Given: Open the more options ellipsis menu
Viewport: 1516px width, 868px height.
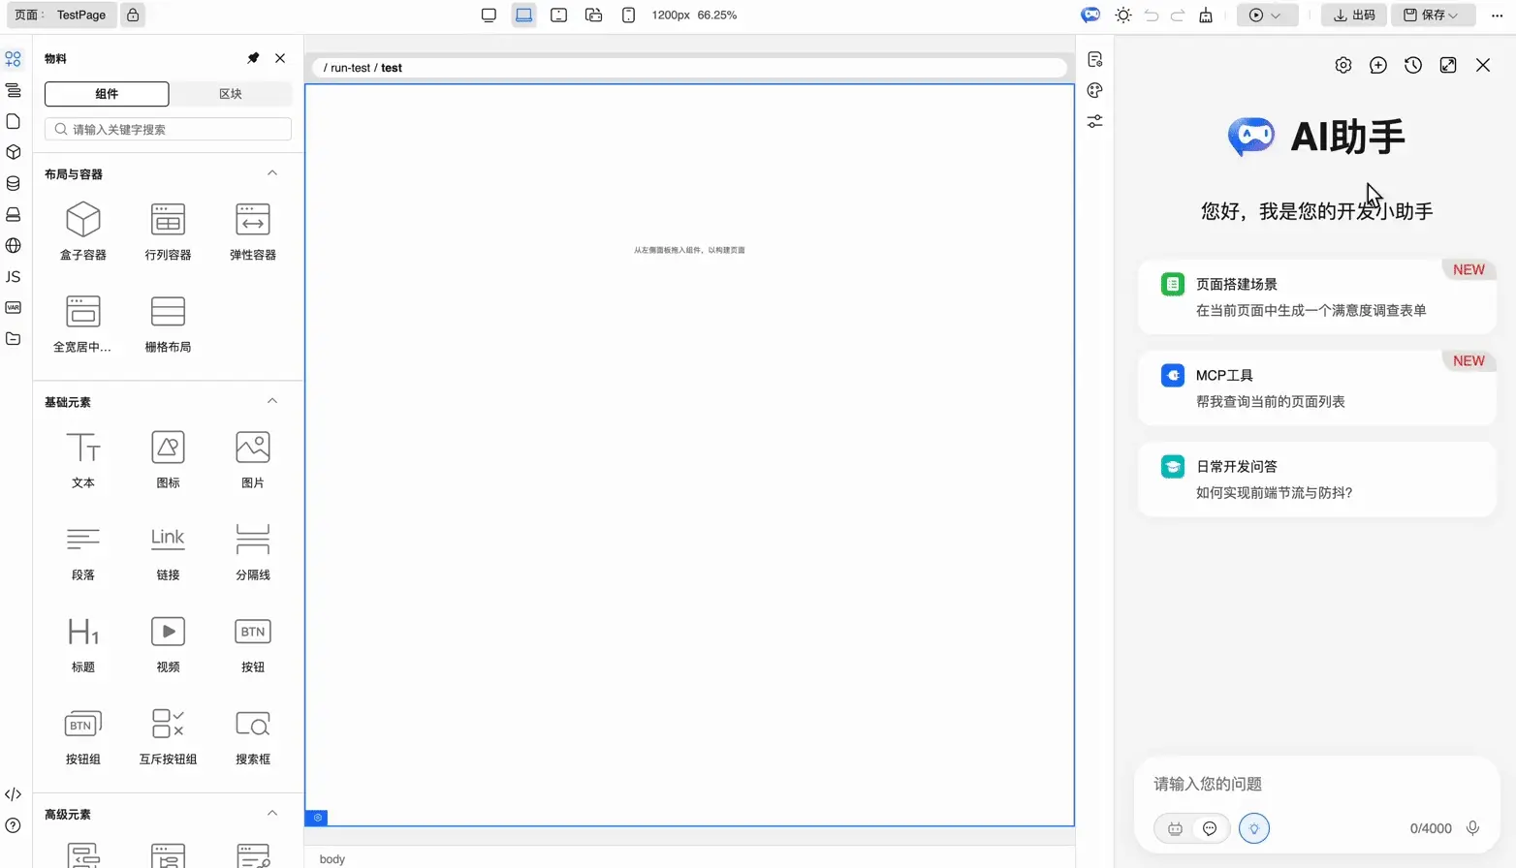Looking at the screenshot, I should 1497,15.
